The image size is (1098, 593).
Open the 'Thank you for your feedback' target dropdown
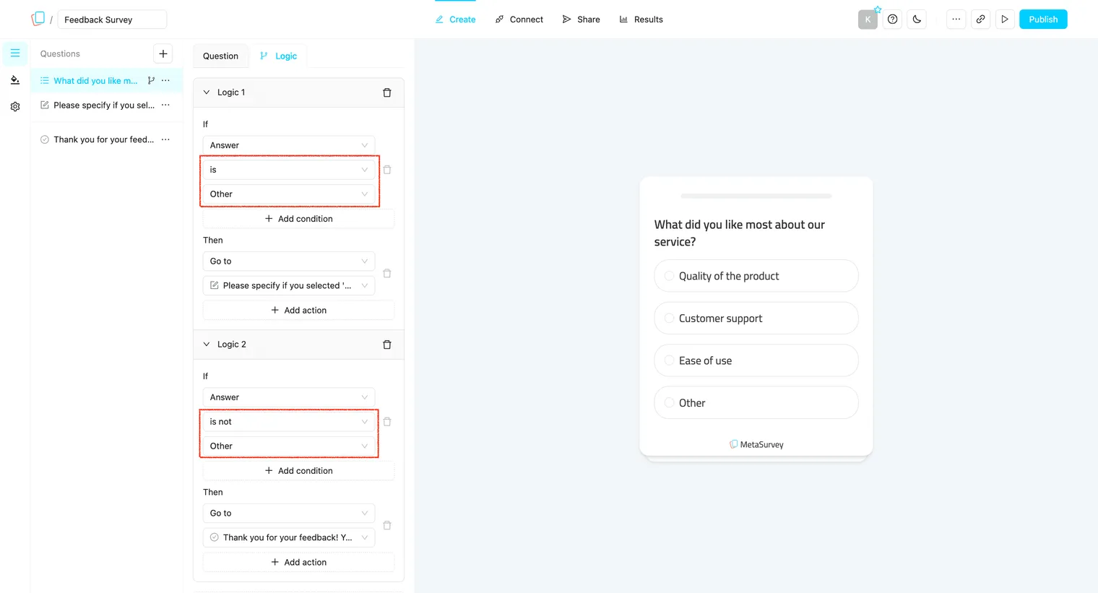click(x=289, y=537)
